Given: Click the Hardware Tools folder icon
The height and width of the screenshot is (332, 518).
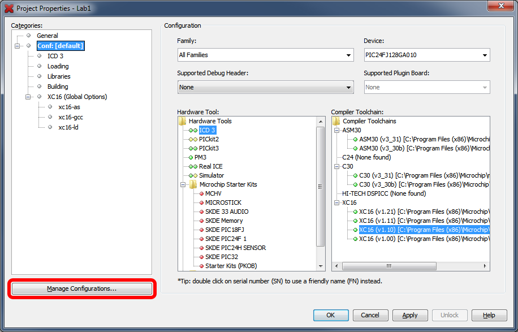Looking at the screenshot, I should (x=182, y=121).
